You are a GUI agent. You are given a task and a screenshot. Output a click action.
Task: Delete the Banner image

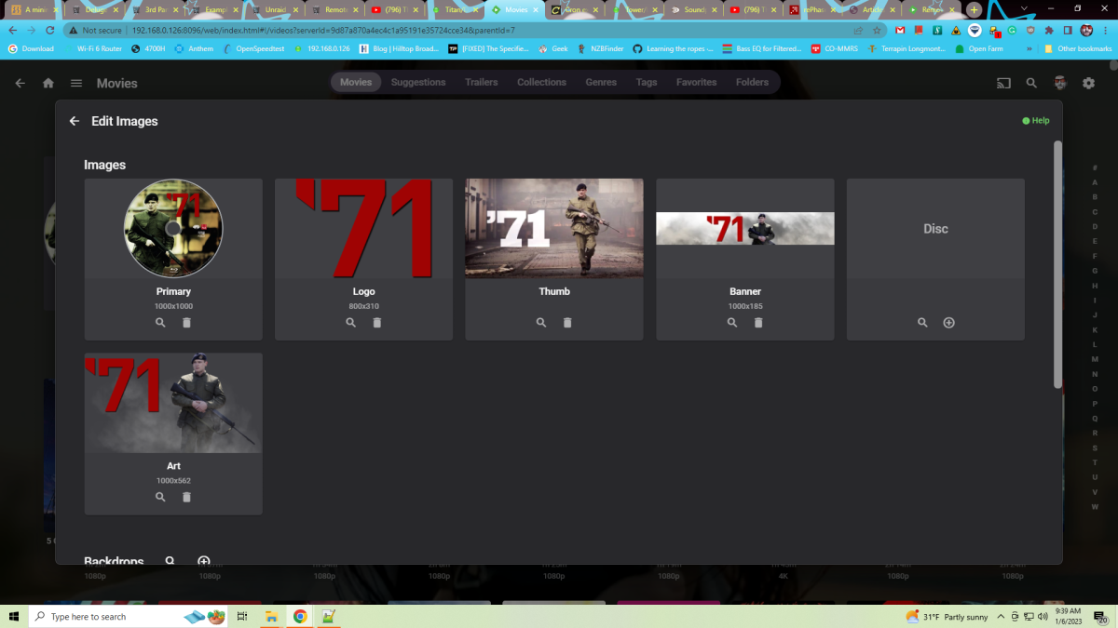point(758,322)
